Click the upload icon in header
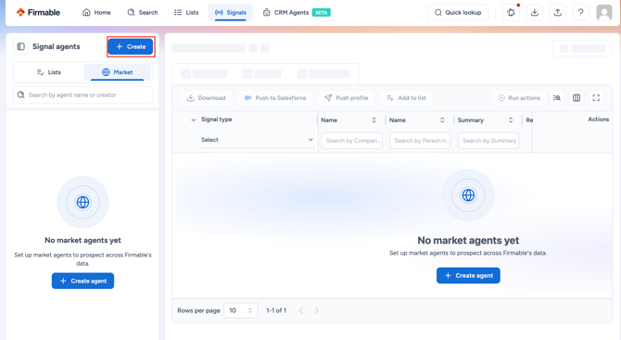 click(557, 12)
